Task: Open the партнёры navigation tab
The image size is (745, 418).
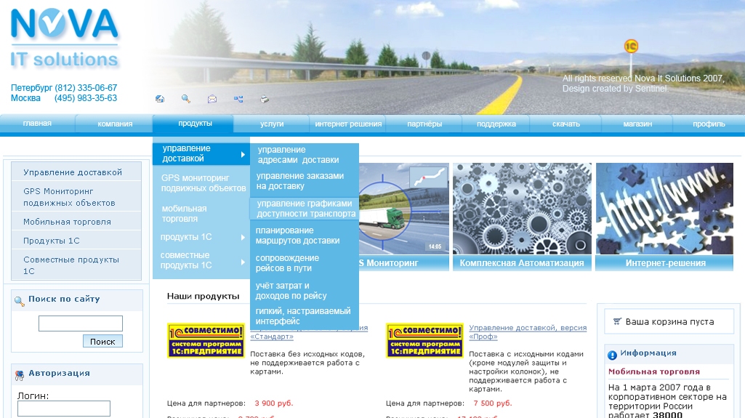Action: 424,124
